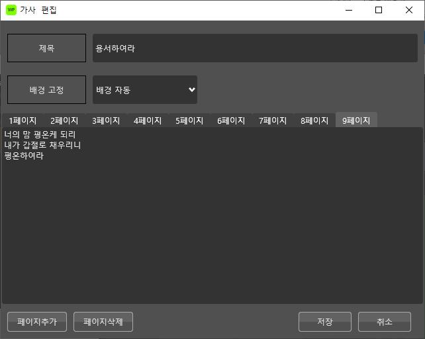The height and width of the screenshot is (339, 425).
Task: Click lyric line 평온하여라
Action: (x=24, y=156)
